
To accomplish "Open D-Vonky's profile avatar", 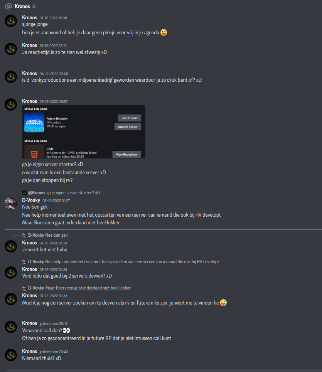I will click(x=11, y=204).
